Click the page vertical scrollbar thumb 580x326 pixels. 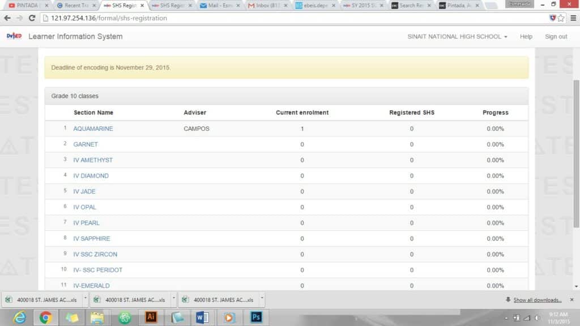tap(576, 153)
